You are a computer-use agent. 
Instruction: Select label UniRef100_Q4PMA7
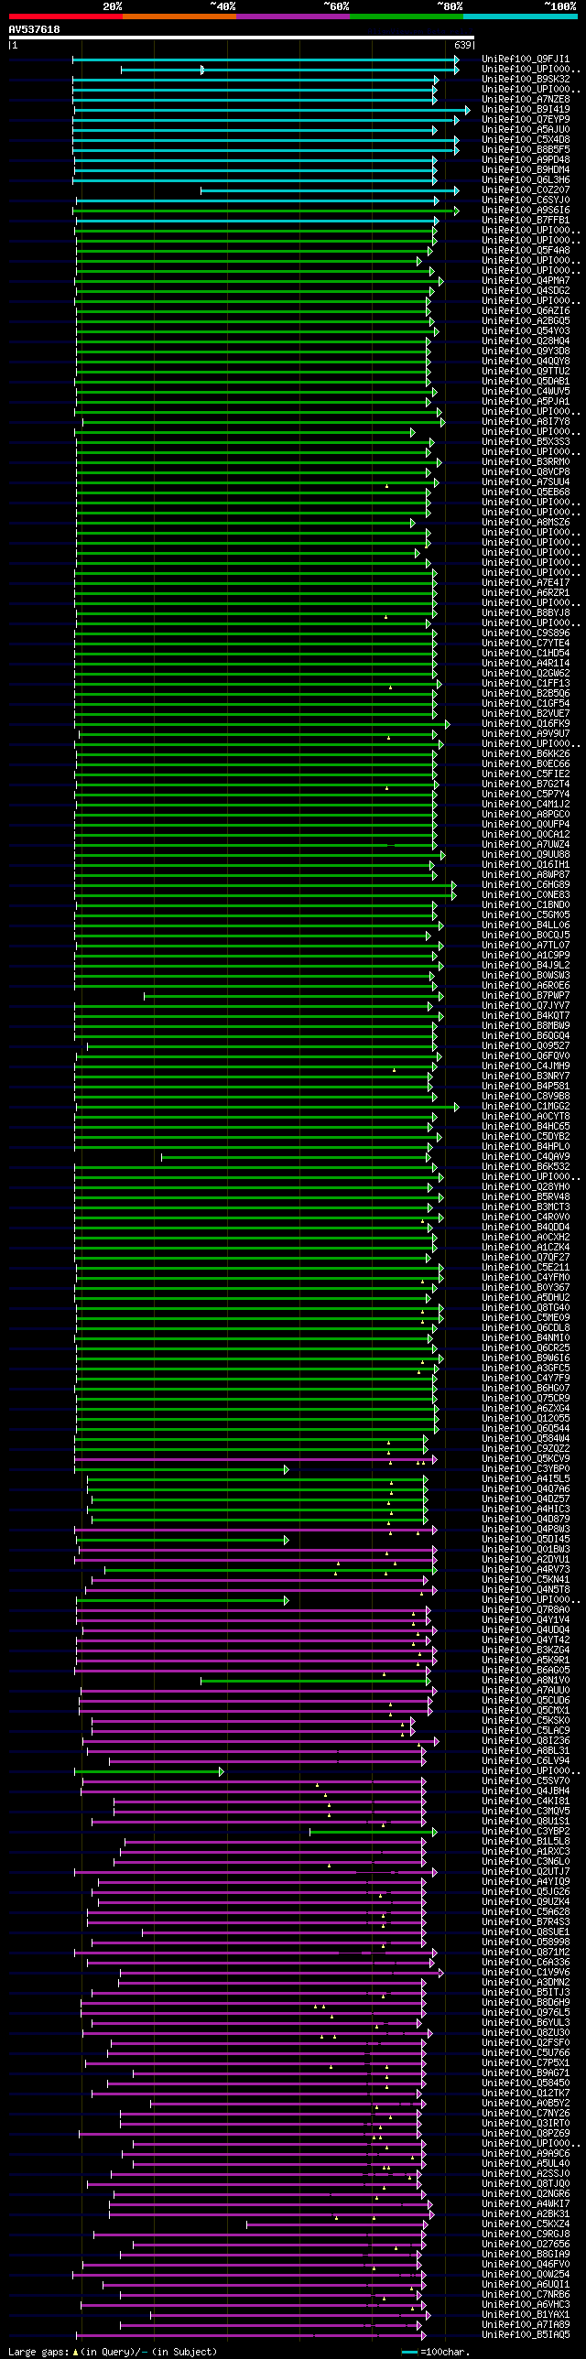click(x=526, y=281)
